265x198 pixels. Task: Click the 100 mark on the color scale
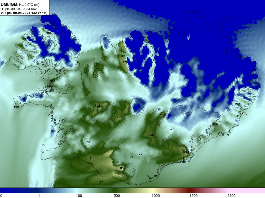(79, 196)
